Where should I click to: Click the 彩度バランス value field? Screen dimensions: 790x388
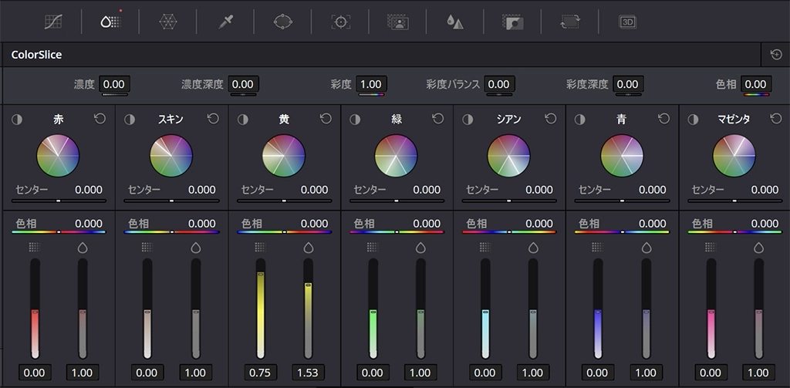click(x=499, y=84)
